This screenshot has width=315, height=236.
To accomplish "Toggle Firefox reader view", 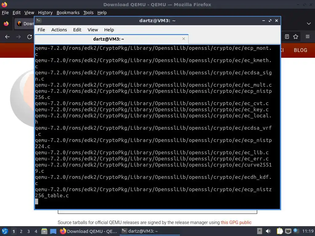I will [x=287, y=37].
